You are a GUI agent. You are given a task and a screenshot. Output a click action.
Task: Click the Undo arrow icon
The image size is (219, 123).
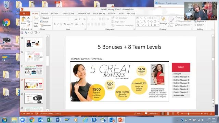26,33
